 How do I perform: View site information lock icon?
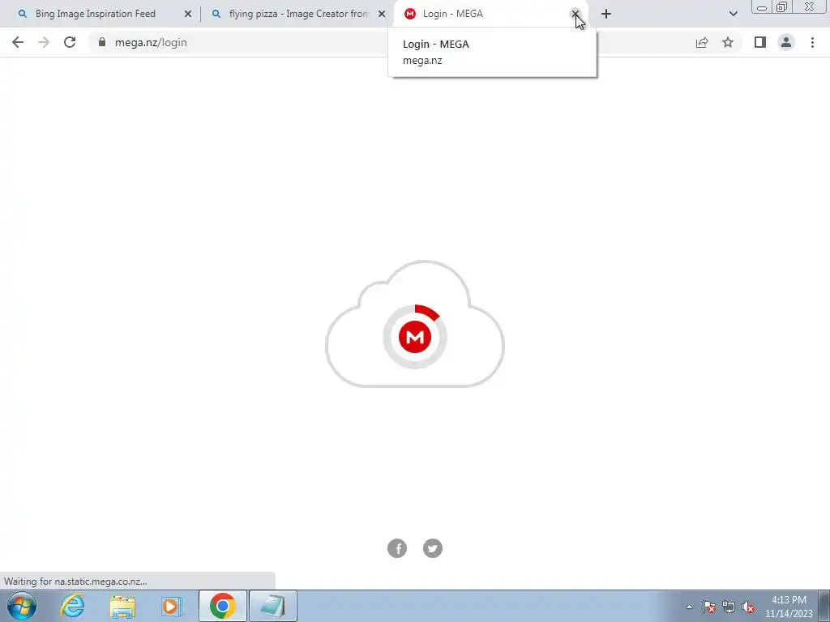102,42
